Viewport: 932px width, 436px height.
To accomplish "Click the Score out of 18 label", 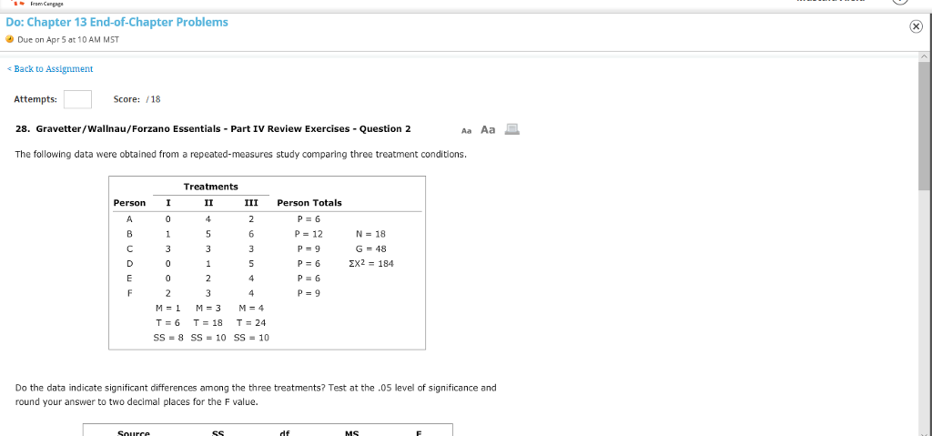I will (x=137, y=99).
